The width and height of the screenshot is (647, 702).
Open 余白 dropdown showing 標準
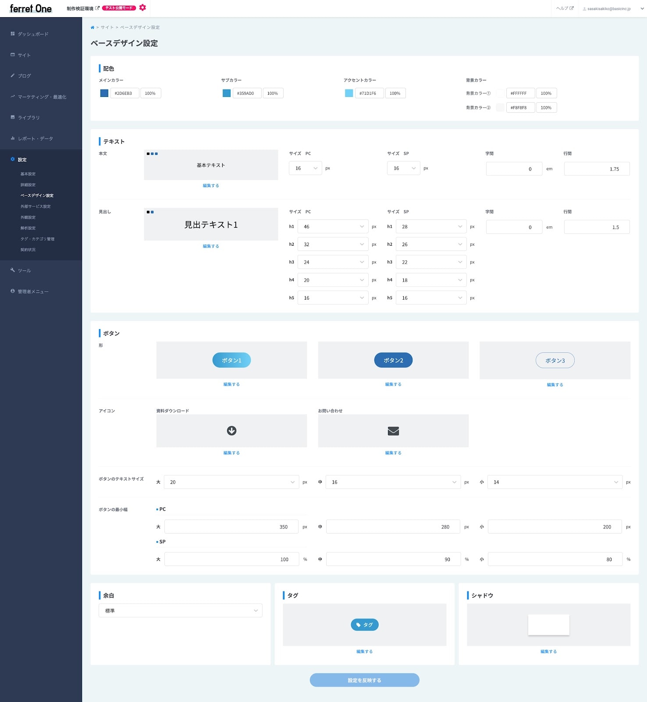tap(181, 611)
